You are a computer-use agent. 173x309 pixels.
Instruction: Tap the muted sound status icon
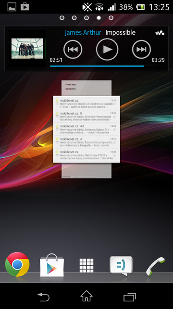click(87, 7)
